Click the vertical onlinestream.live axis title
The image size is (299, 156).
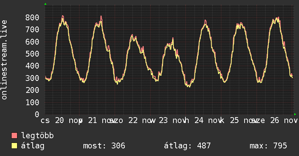click(x=4, y=60)
